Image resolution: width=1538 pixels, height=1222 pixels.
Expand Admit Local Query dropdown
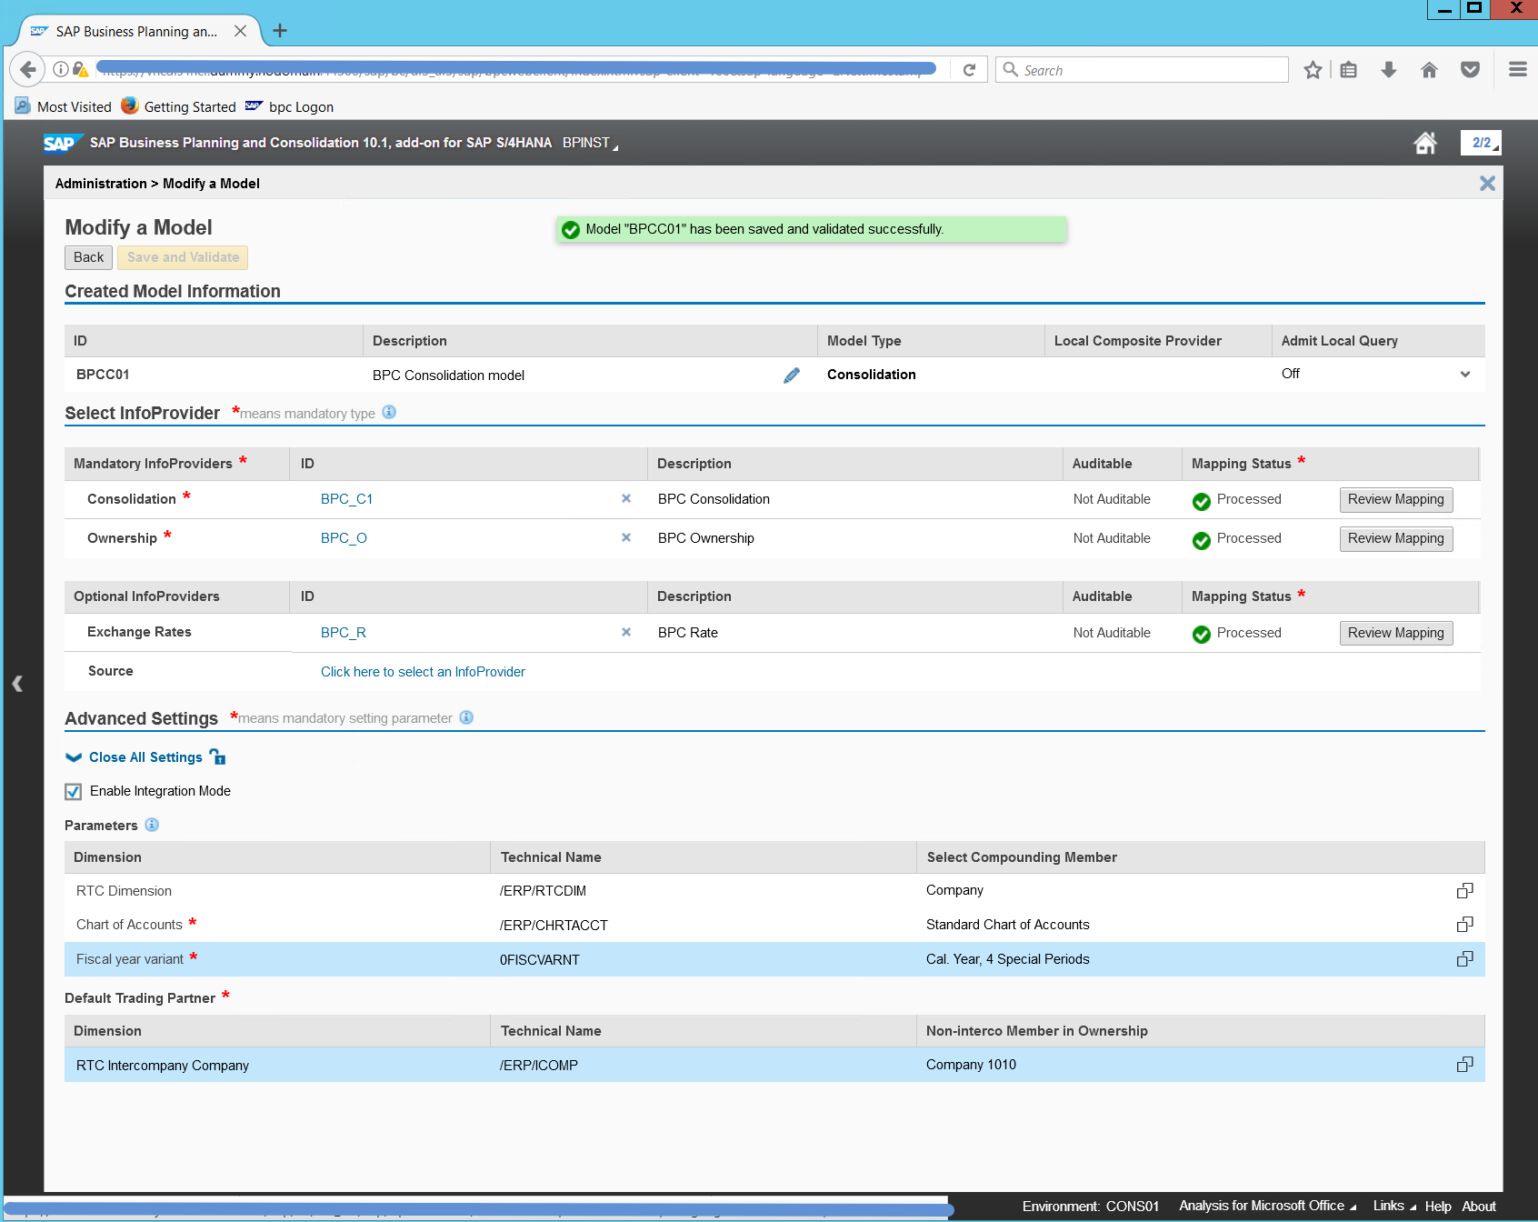tap(1464, 375)
